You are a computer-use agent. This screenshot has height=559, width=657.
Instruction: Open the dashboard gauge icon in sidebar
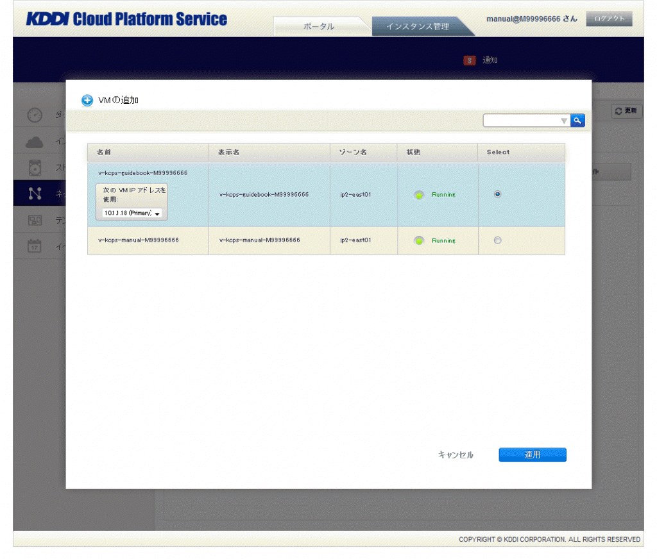pos(35,115)
